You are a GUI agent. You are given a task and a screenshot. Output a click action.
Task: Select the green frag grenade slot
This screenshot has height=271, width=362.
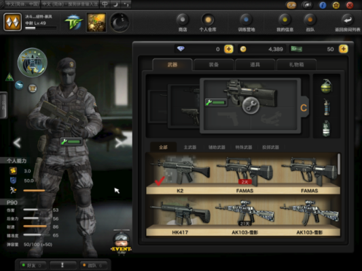pyautogui.click(x=326, y=86)
